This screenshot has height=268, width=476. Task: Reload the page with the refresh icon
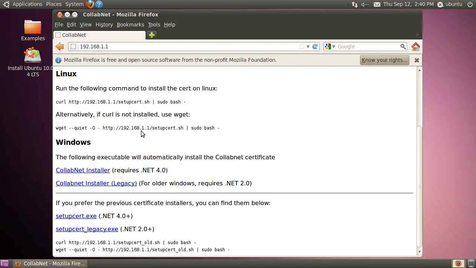coord(315,47)
